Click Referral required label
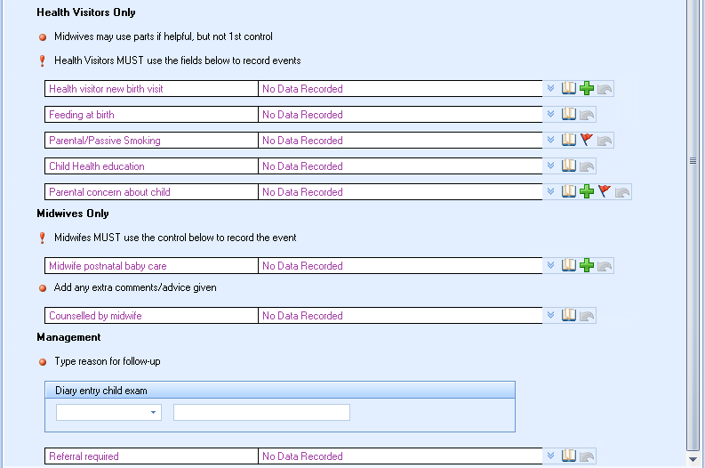 click(84, 456)
